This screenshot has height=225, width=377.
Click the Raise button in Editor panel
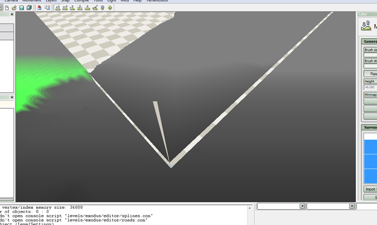tap(370, 74)
